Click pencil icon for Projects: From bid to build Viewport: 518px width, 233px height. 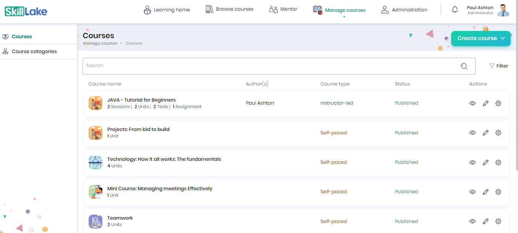pyautogui.click(x=486, y=133)
